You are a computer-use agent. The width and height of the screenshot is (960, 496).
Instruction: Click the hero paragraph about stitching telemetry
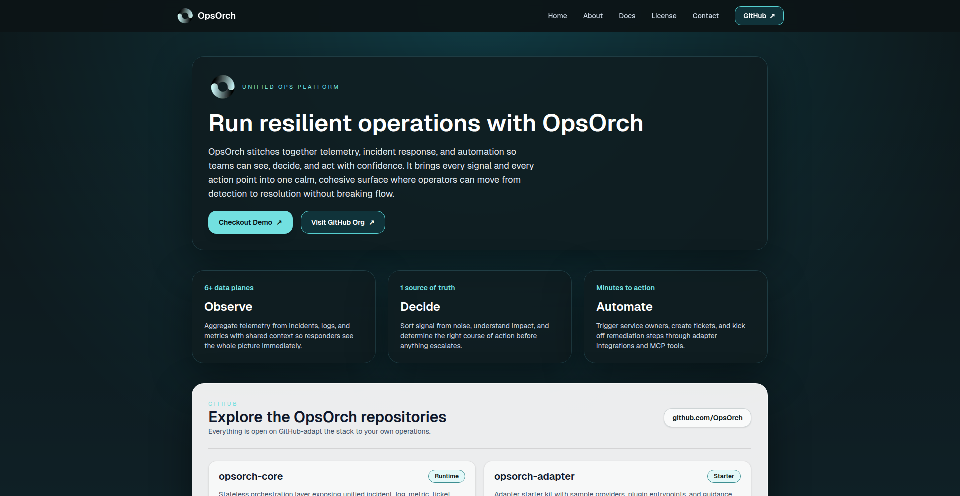pyautogui.click(x=371, y=173)
